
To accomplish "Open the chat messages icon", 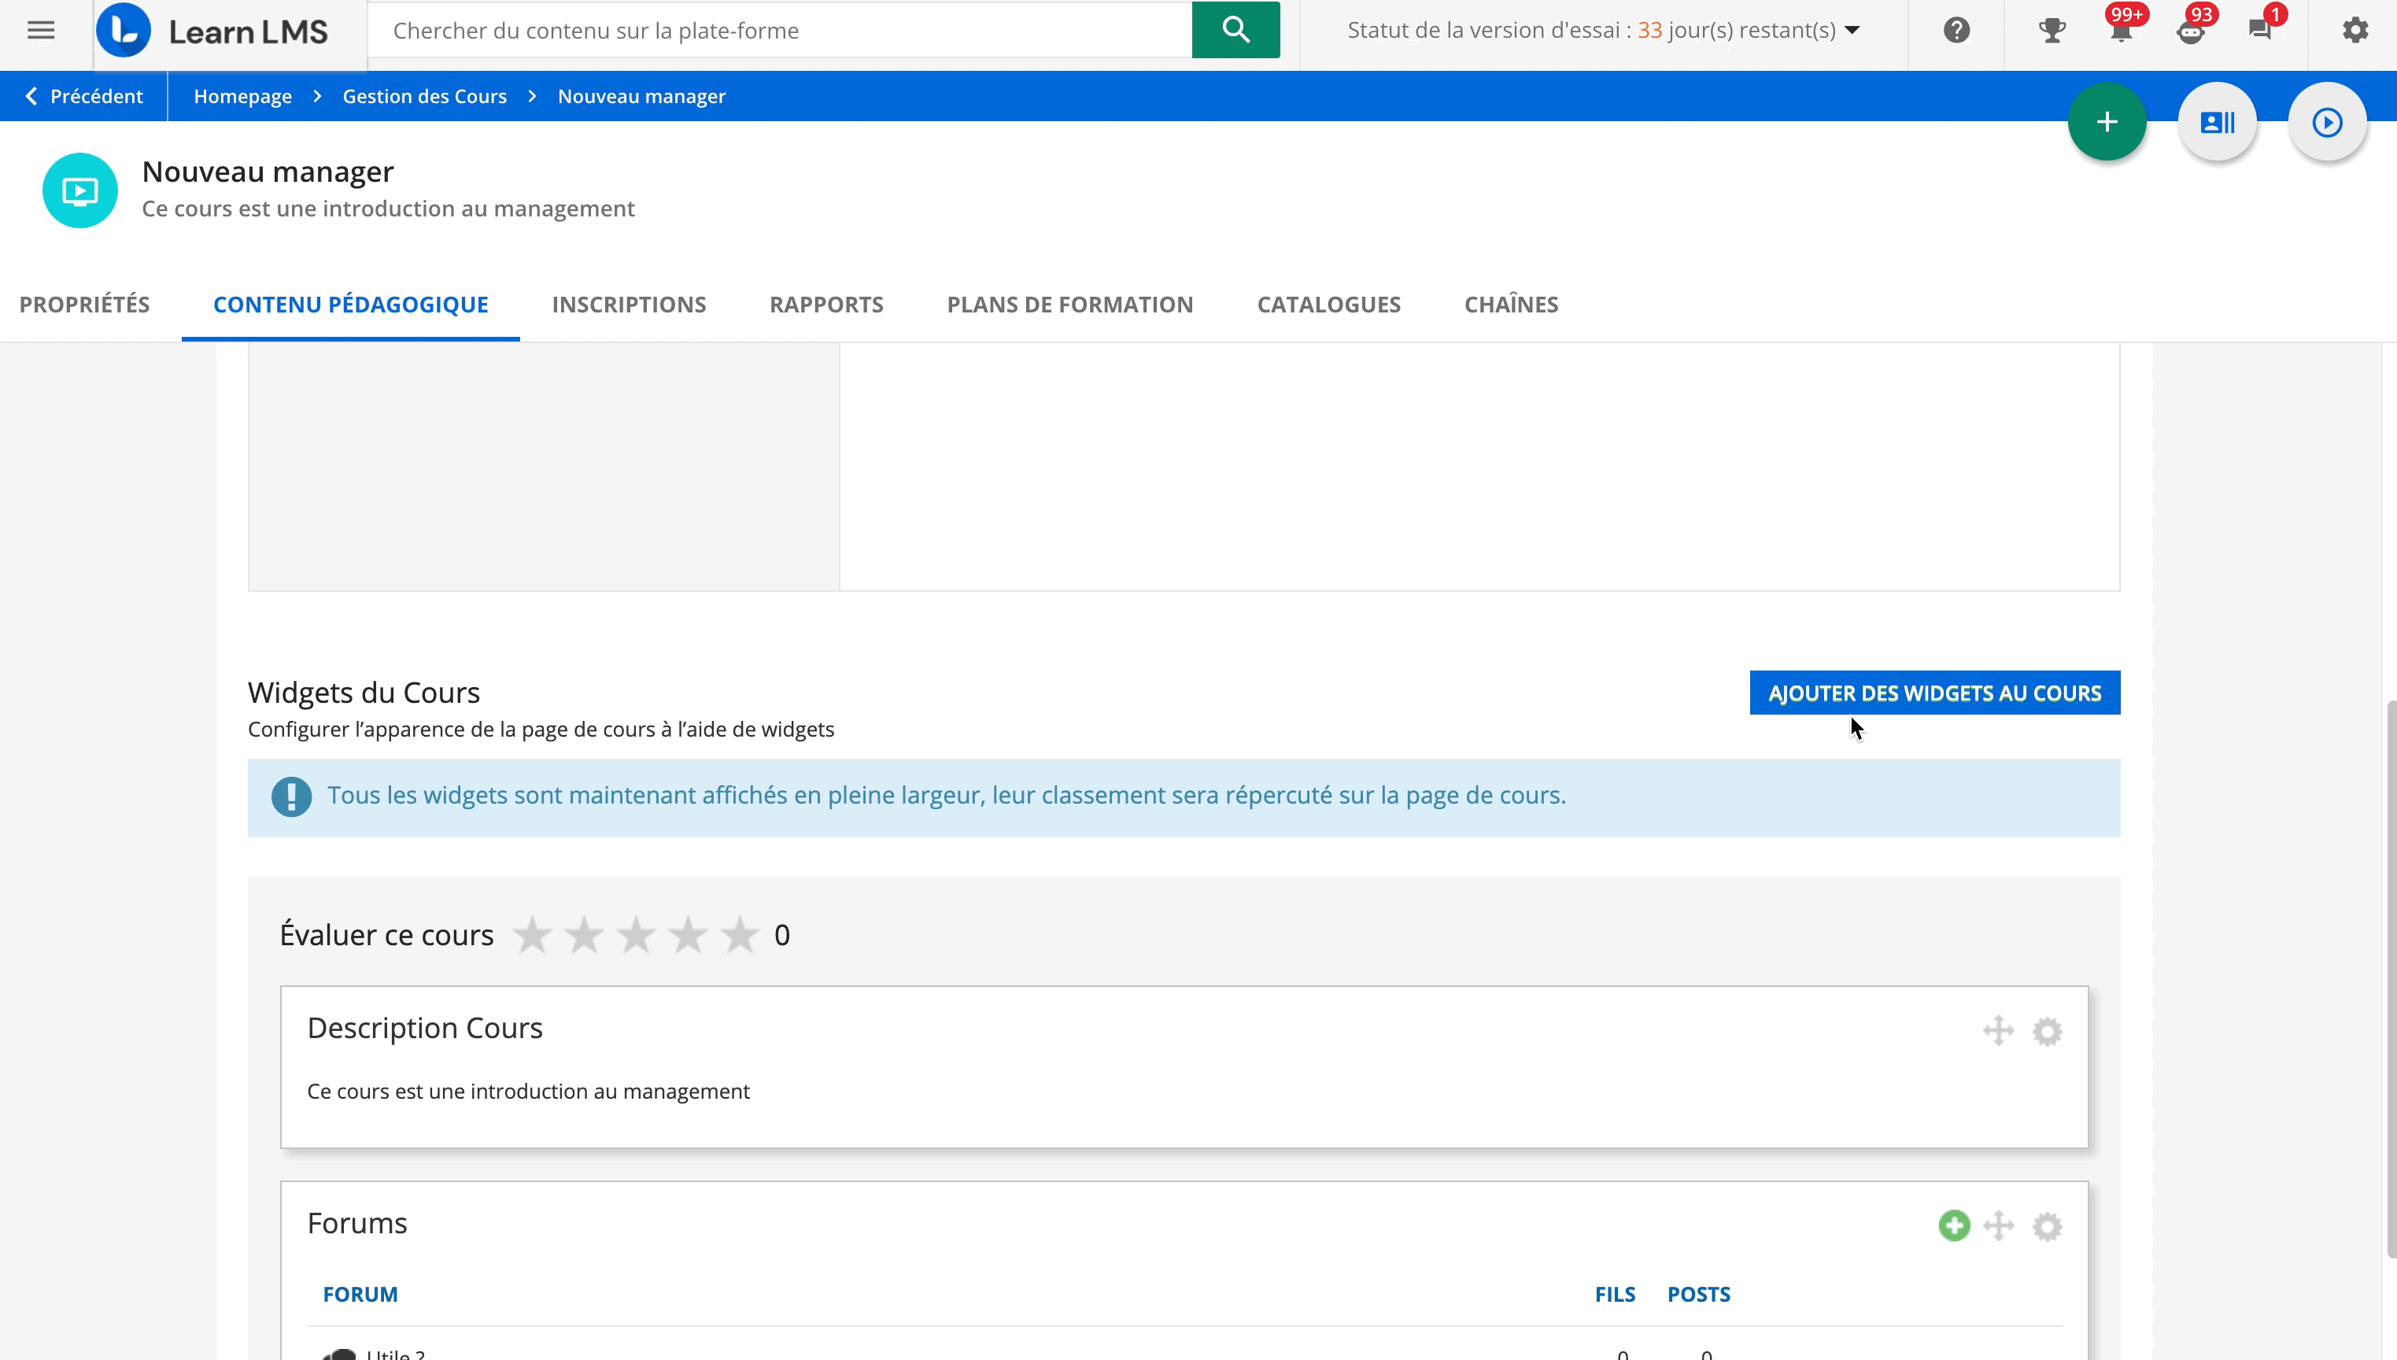I will [x=2260, y=30].
